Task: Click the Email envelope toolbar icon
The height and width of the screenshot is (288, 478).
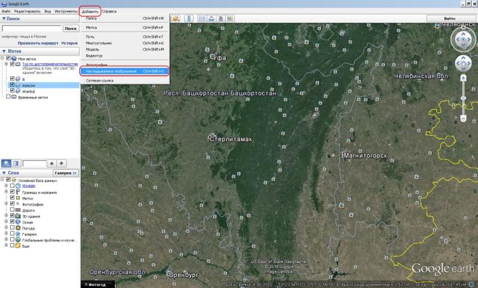Action: 202,19
